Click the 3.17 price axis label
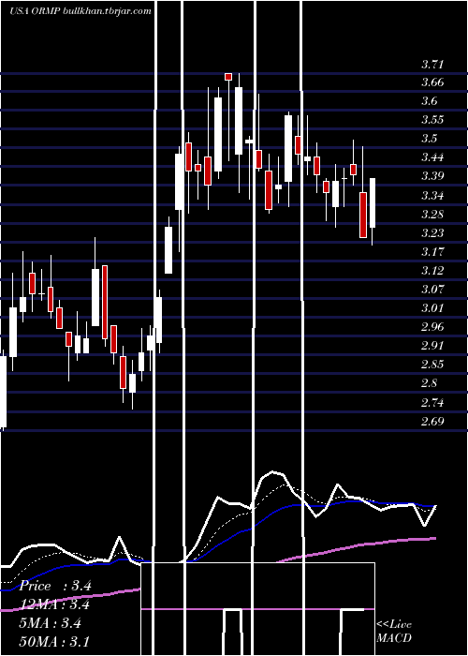The width and height of the screenshot is (468, 656). click(432, 251)
